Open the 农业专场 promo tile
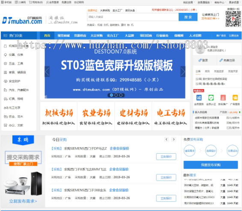Viewport: 242px width, 211px height. coord(96,116)
